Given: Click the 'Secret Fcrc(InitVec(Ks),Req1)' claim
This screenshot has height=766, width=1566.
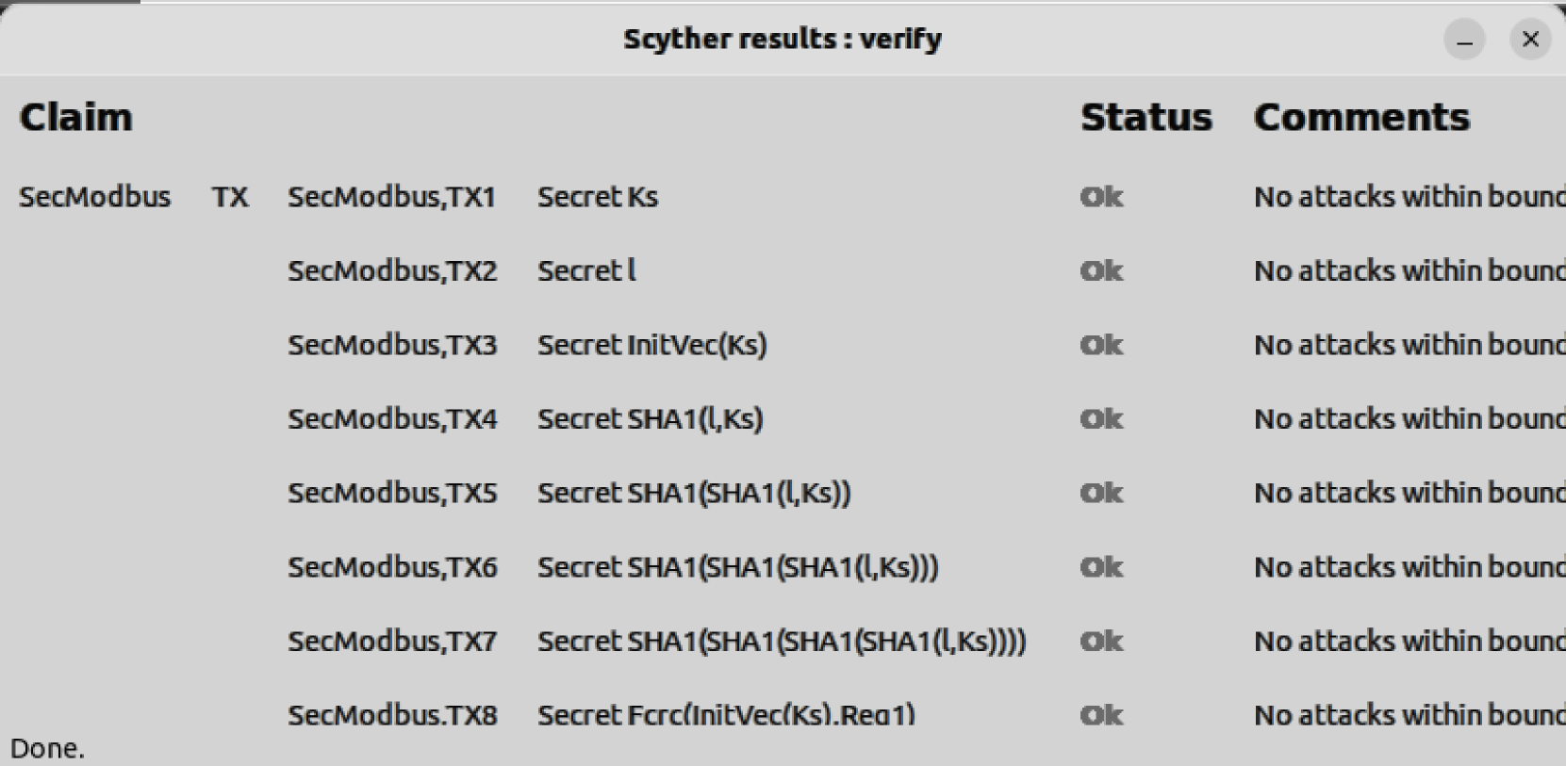Looking at the screenshot, I should (x=726, y=715).
